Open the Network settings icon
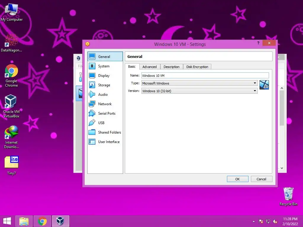Image resolution: width=303 pixels, height=227 pixels. [x=92, y=104]
